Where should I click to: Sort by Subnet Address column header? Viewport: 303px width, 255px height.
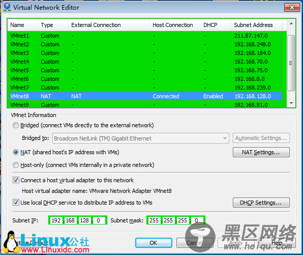pos(256,25)
